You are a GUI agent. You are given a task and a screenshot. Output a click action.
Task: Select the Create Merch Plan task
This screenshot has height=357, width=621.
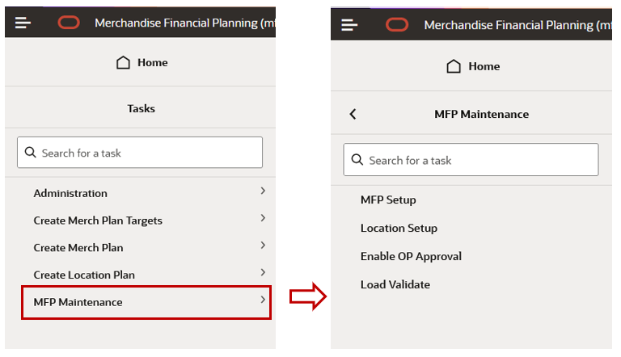(x=78, y=248)
